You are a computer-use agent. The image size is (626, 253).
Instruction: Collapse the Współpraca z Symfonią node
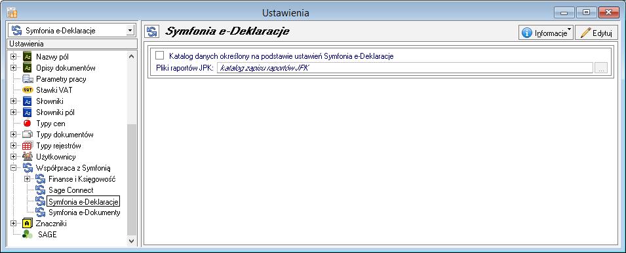click(x=14, y=168)
